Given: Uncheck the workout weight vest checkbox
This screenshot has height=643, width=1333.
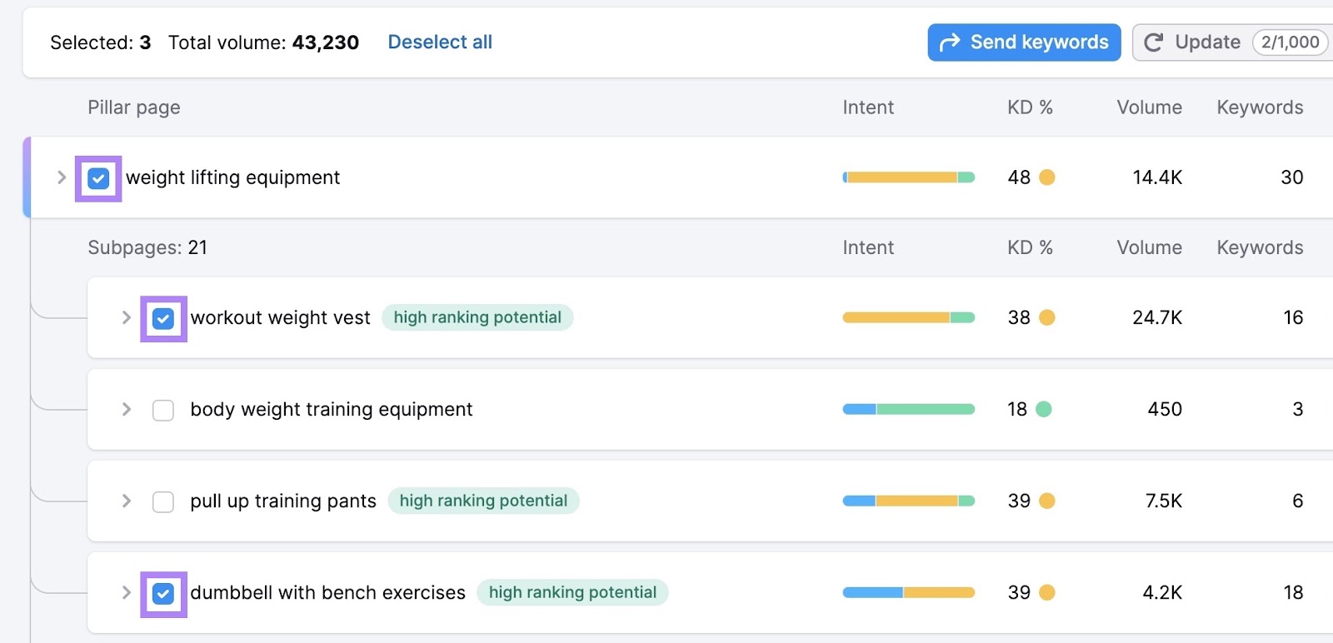Looking at the screenshot, I should tap(163, 318).
